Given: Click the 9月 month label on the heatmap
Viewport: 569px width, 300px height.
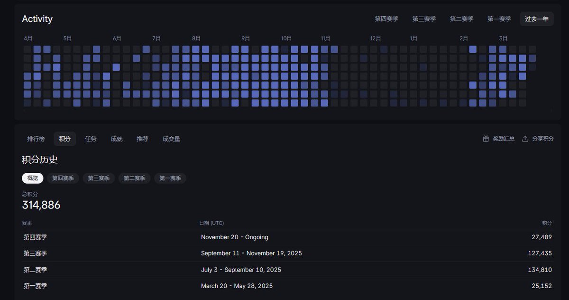Looking at the screenshot, I should (246, 38).
